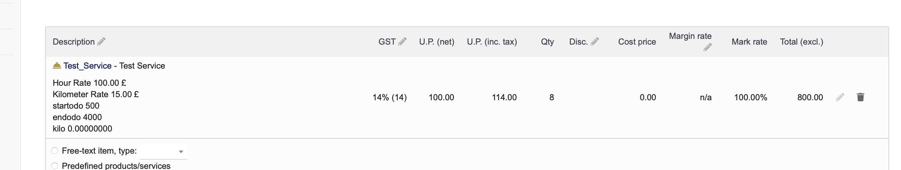This screenshot has height=170, width=901.
Task: Edit the Test_Service line with pencil icon
Action: [840, 97]
